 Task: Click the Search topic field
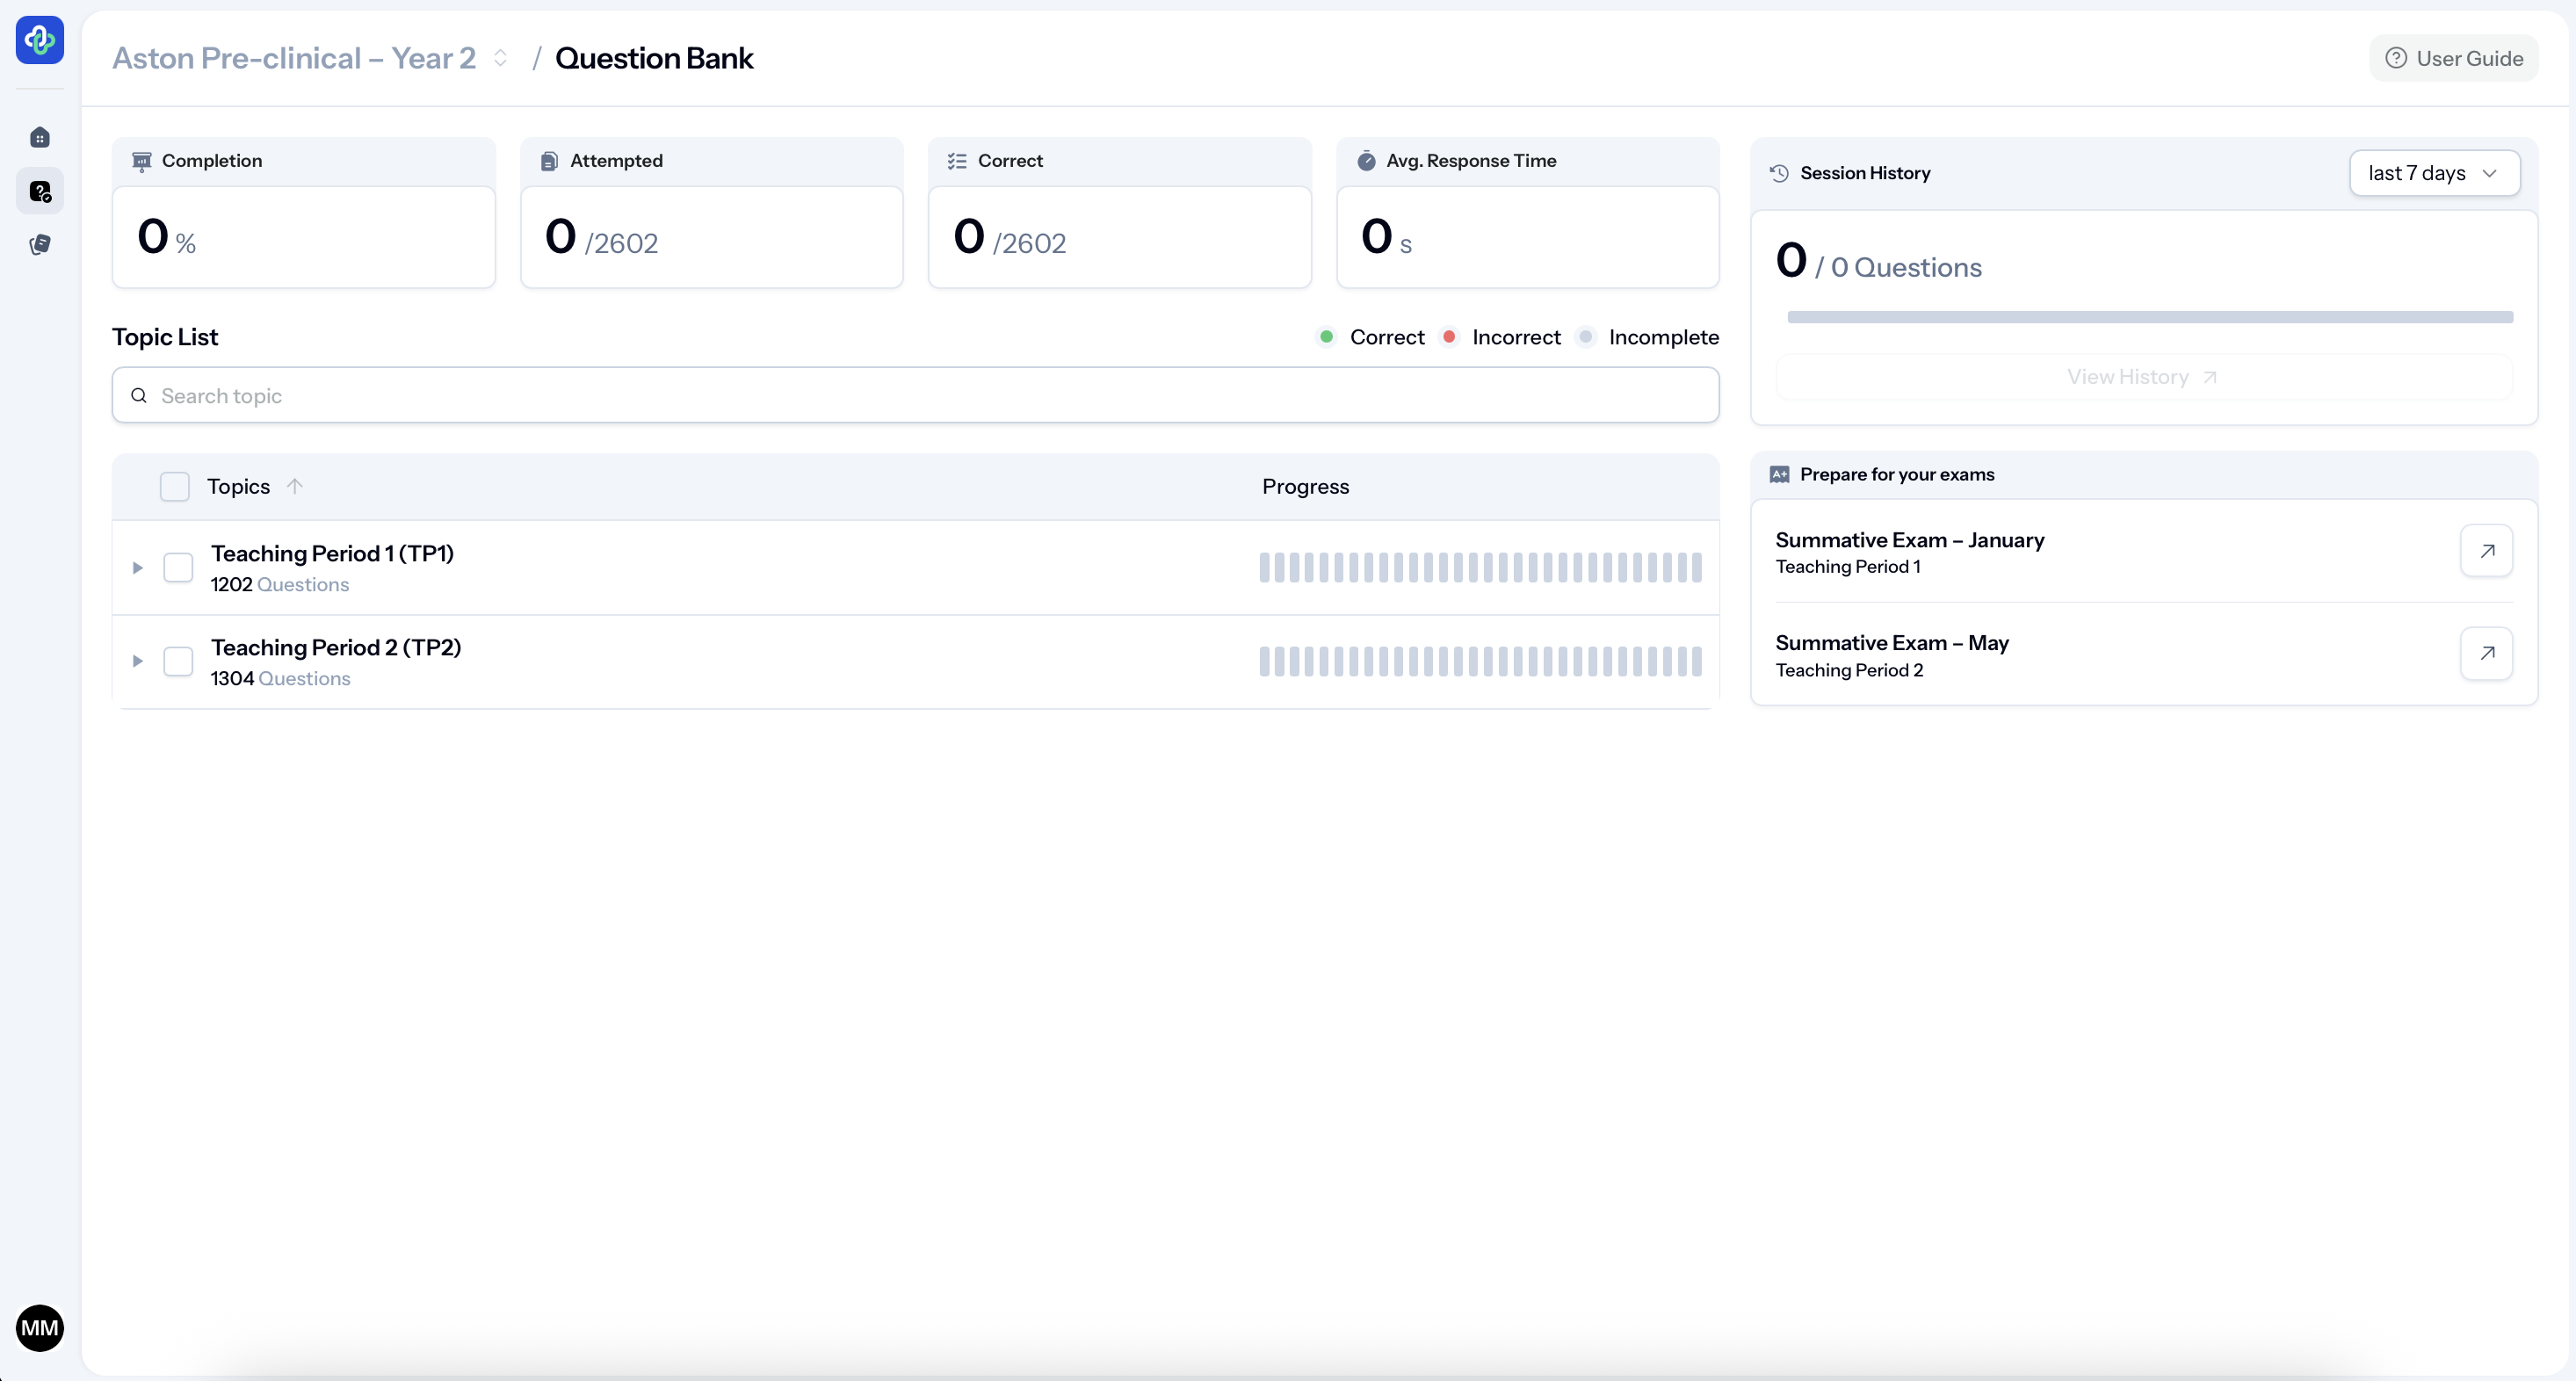coord(915,395)
